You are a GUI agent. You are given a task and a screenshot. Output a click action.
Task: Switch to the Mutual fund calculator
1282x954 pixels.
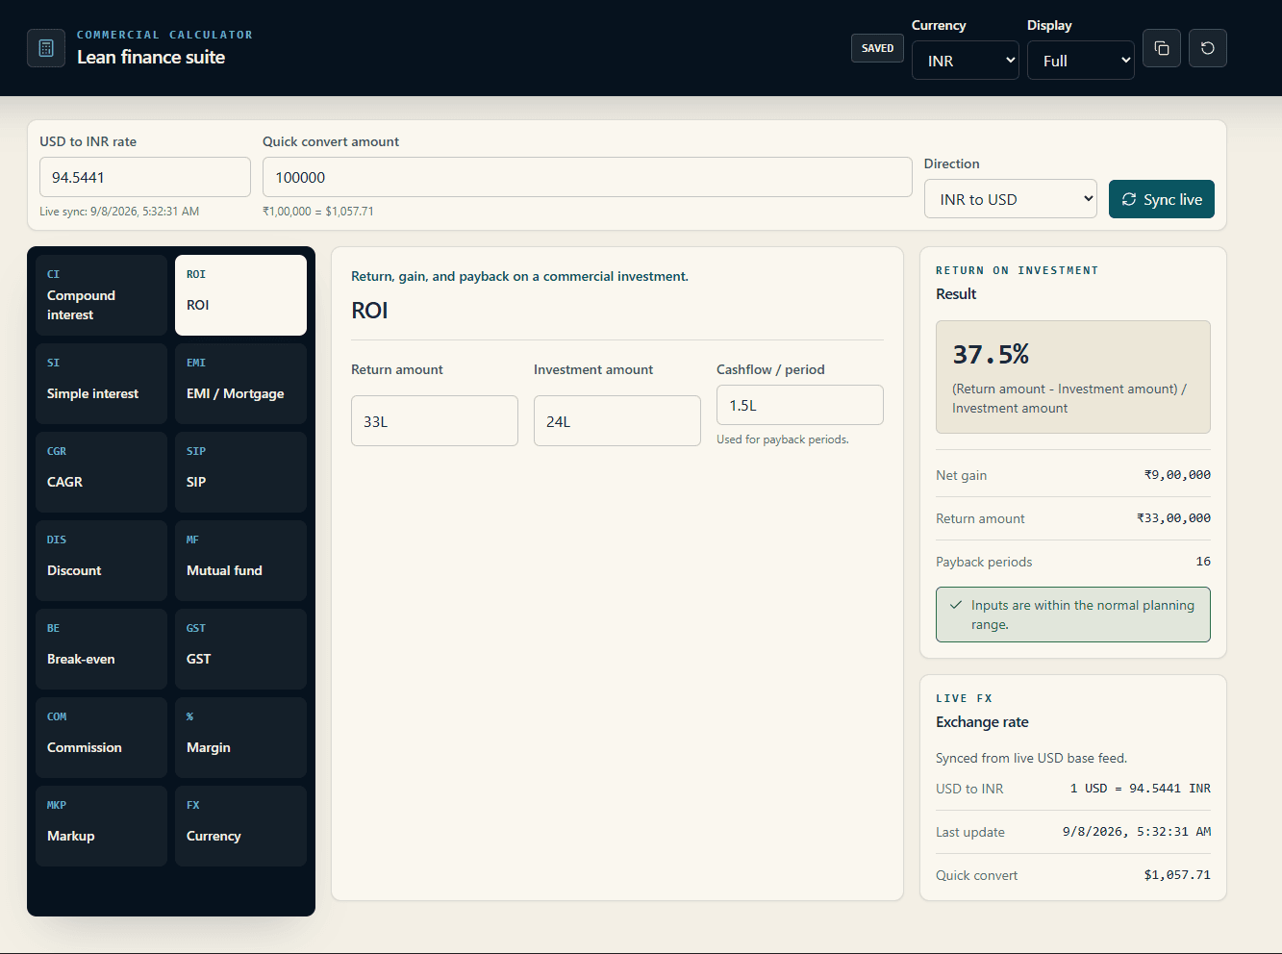[x=240, y=561]
